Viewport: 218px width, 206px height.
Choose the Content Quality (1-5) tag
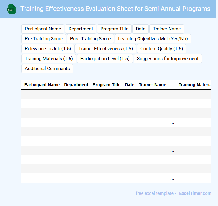click(161, 49)
